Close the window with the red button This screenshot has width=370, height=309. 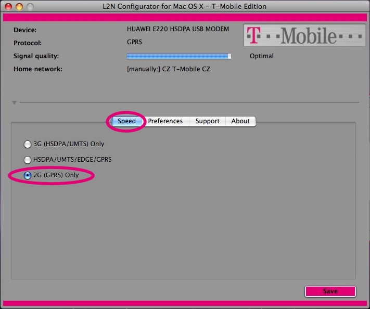pyautogui.click(x=8, y=7)
